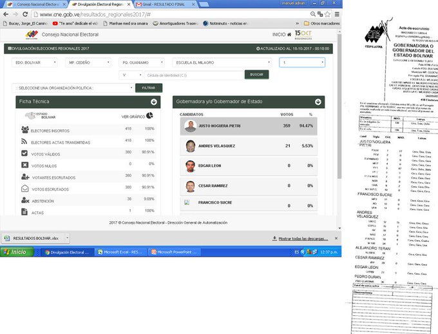
Task: Collapse the Gobernadora y/o Gobernador panel arrow
Action: pos(318,102)
